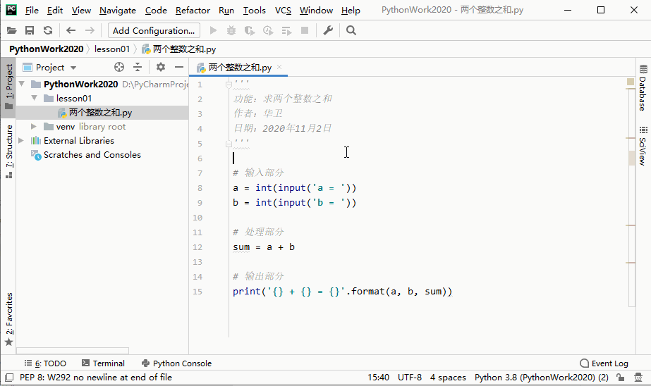Navigate back with the left arrow icon
The height and width of the screenshot is (386, 651).
tap(71, 30)
